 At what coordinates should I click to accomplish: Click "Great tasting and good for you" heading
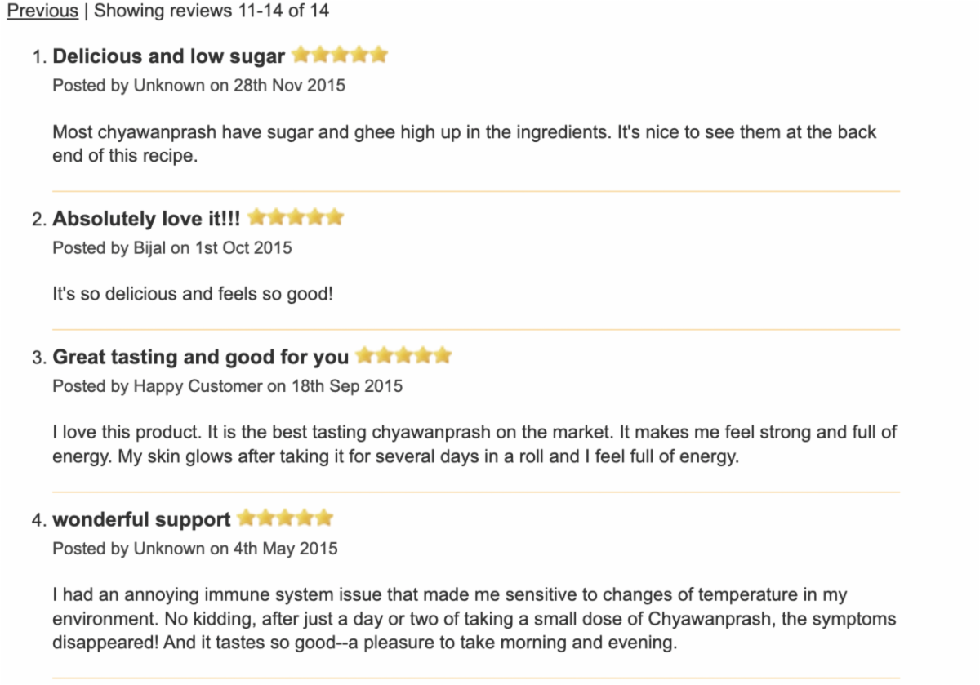coord(200,357)
